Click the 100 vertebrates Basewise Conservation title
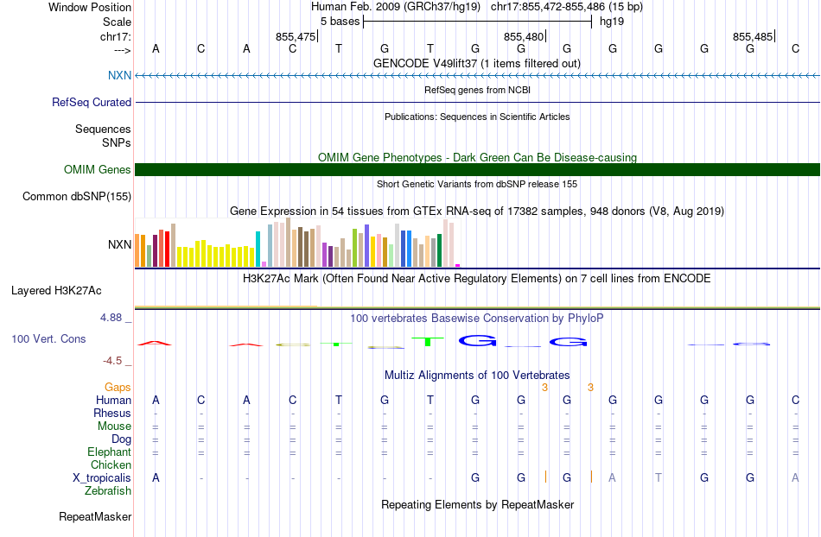This screenshot has height=537, width=821. tap(476, 318)
